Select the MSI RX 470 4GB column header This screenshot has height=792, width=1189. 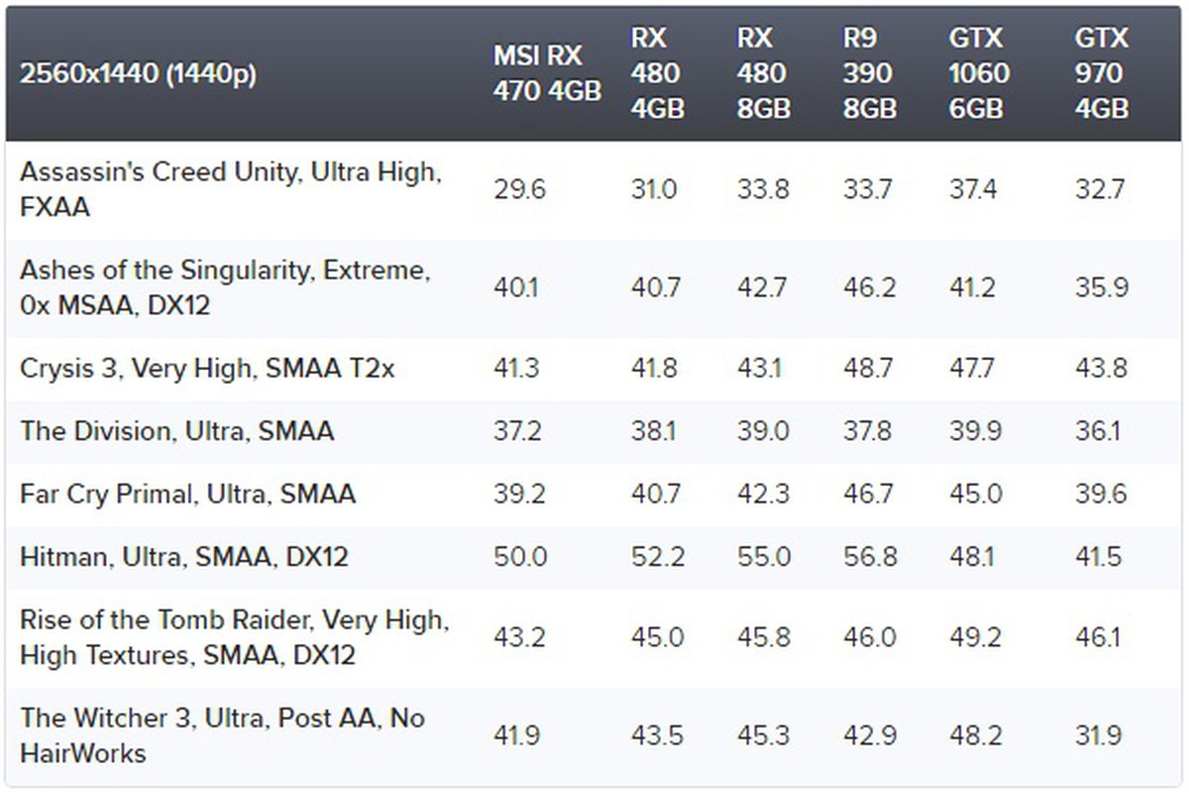pyautogui.click(x=547, y=73)
